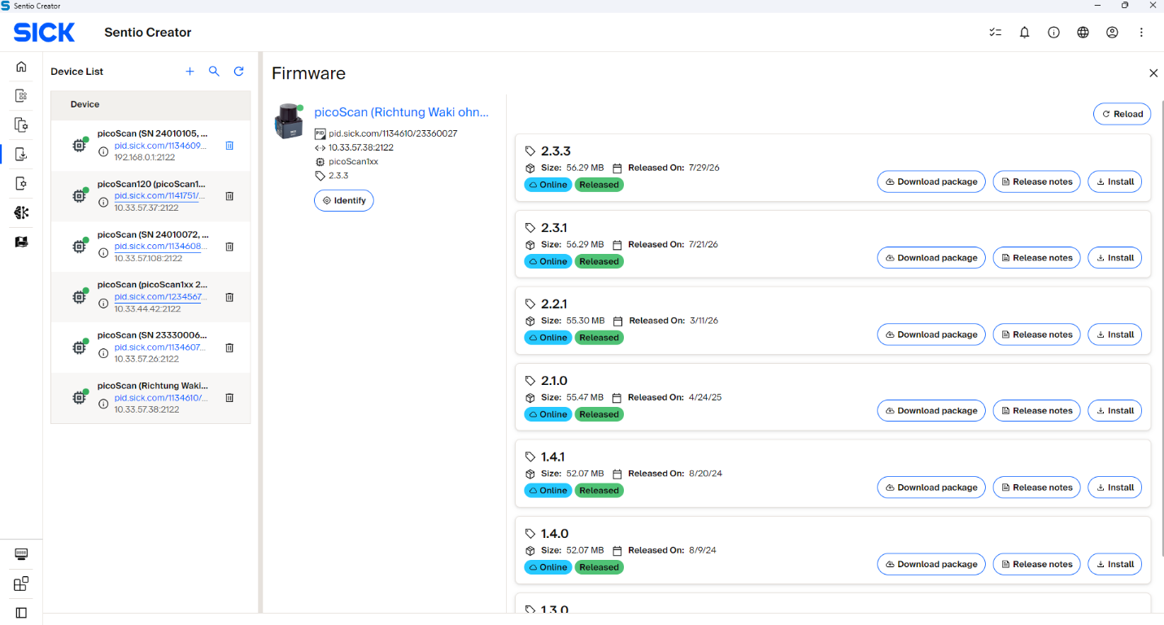Open the map icon in the sidebar
1164x625 pixels.
point(21,242)
